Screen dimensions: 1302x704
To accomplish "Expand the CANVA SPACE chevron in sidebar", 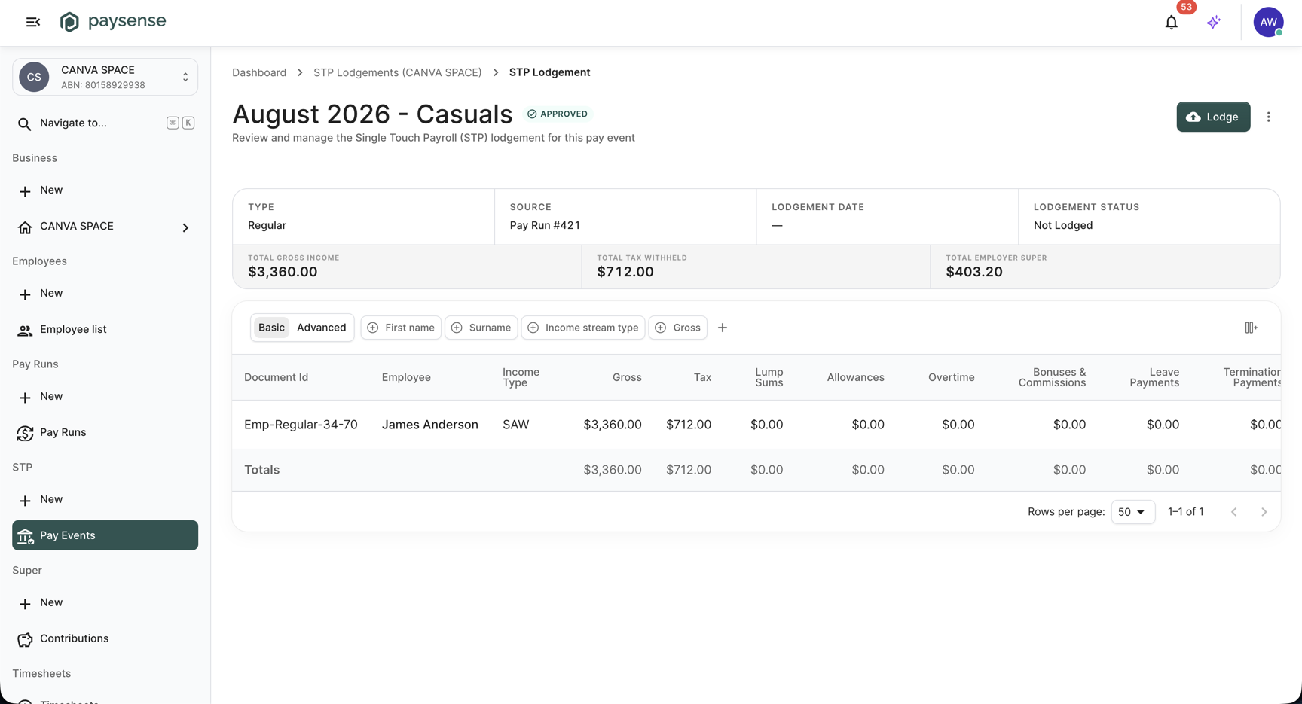I will [185, 227].
